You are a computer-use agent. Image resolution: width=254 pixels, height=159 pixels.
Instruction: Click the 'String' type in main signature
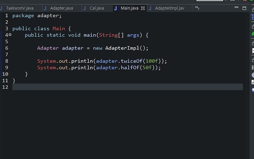[108, 35]
